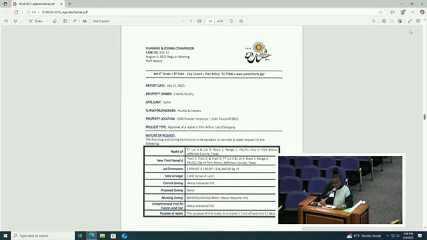Save the PDF with edits
The image size is (427, 240).
click(400, 21)
